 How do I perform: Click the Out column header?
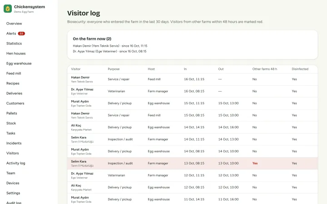(221, 69)
